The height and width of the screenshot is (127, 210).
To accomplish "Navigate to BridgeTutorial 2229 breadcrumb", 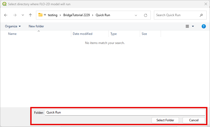I will tap(76, 15).
